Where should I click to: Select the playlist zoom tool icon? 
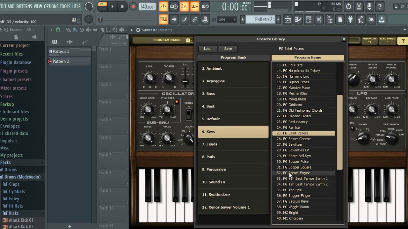pos(115,30)
